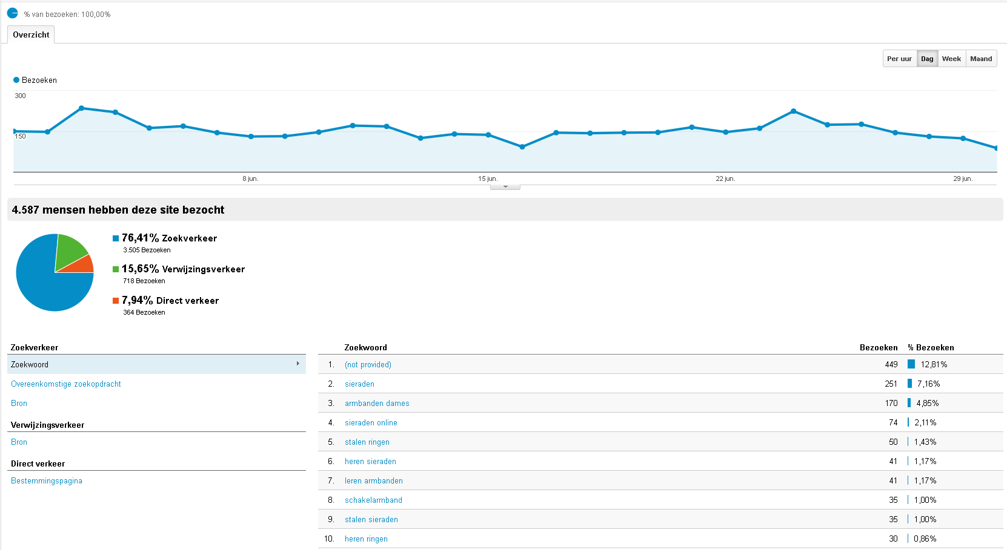Click the 7,16% value for sieraden

tap(928, 384)
